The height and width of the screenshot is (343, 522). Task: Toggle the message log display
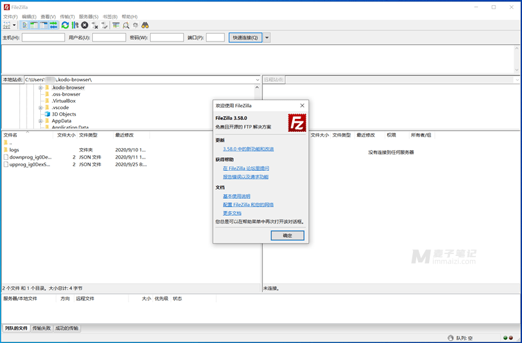(24, 25)
